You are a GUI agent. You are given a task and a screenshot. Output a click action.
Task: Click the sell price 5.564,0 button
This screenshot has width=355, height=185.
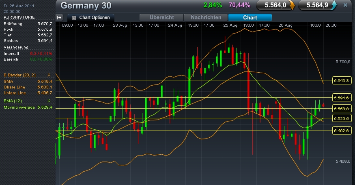tap(275, 5)
